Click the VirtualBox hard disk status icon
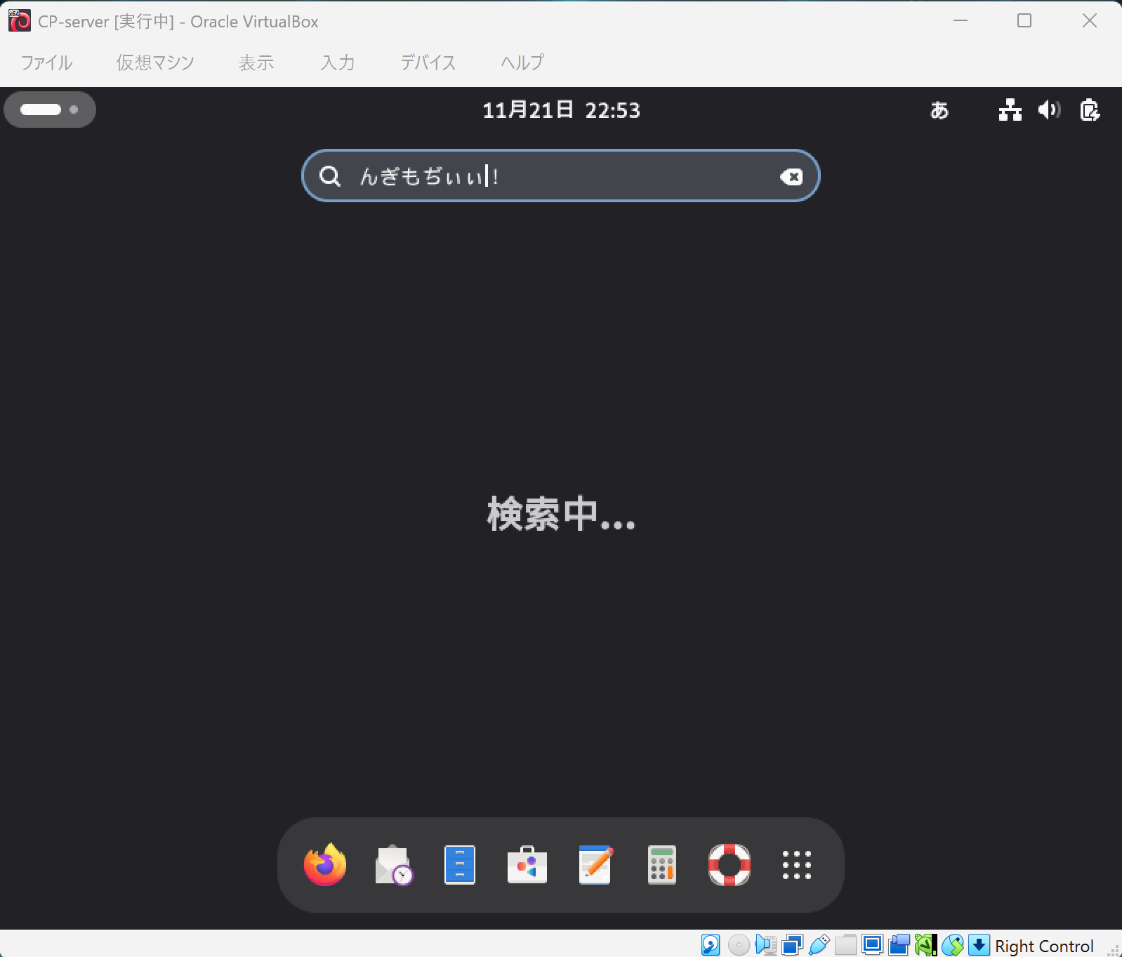The height and width of the screenshot is (957, 1122). [x=711, y=945]
